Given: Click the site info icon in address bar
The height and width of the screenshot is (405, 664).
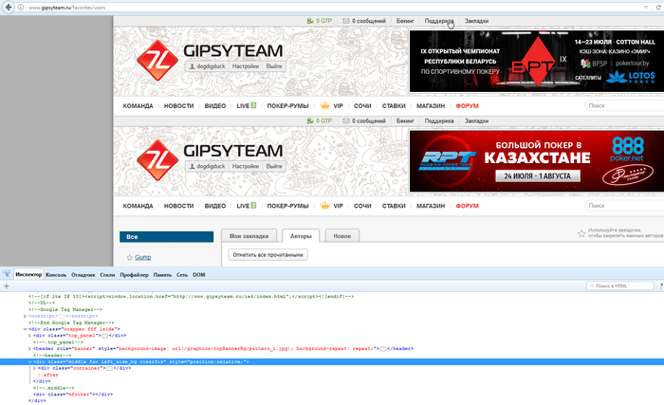Looking at the screenshot, I should click(20, 8).
